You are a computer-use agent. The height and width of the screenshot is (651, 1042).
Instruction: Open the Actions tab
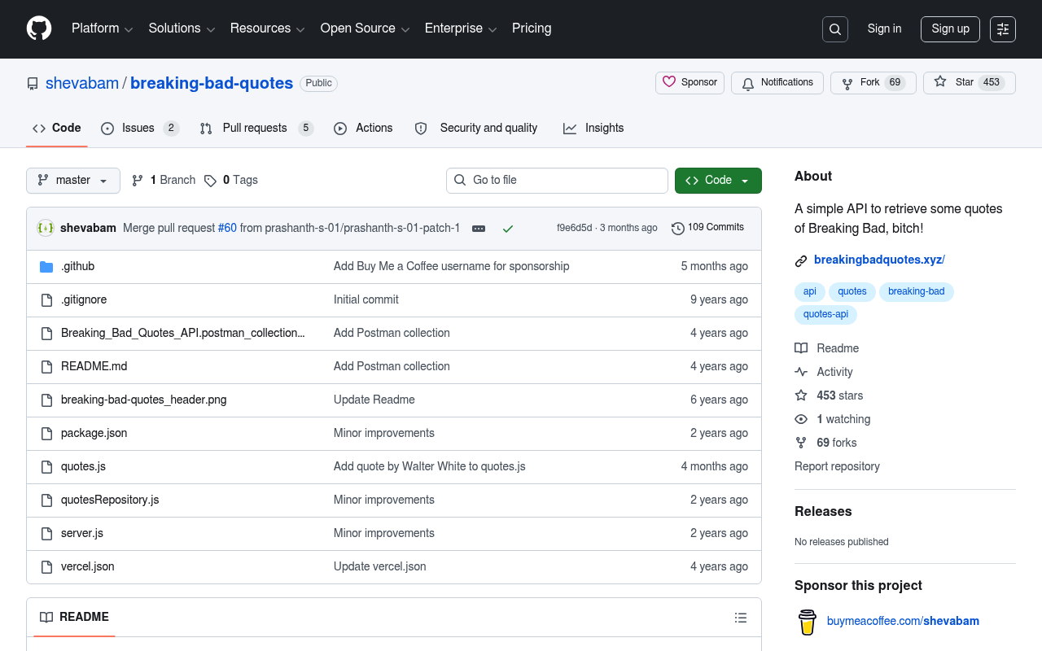[x=363, y=128]
